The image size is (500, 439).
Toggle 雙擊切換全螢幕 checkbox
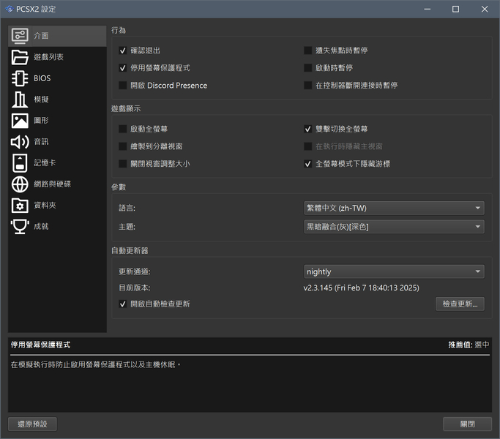[307, 129]
